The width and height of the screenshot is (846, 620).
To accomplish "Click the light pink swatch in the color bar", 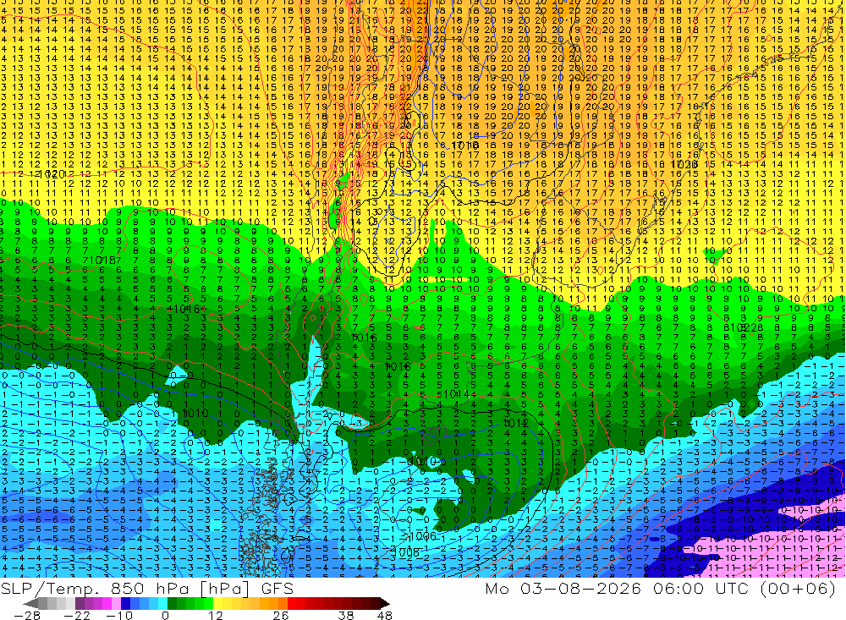I will pyautogui.click(x=117, y=604).
